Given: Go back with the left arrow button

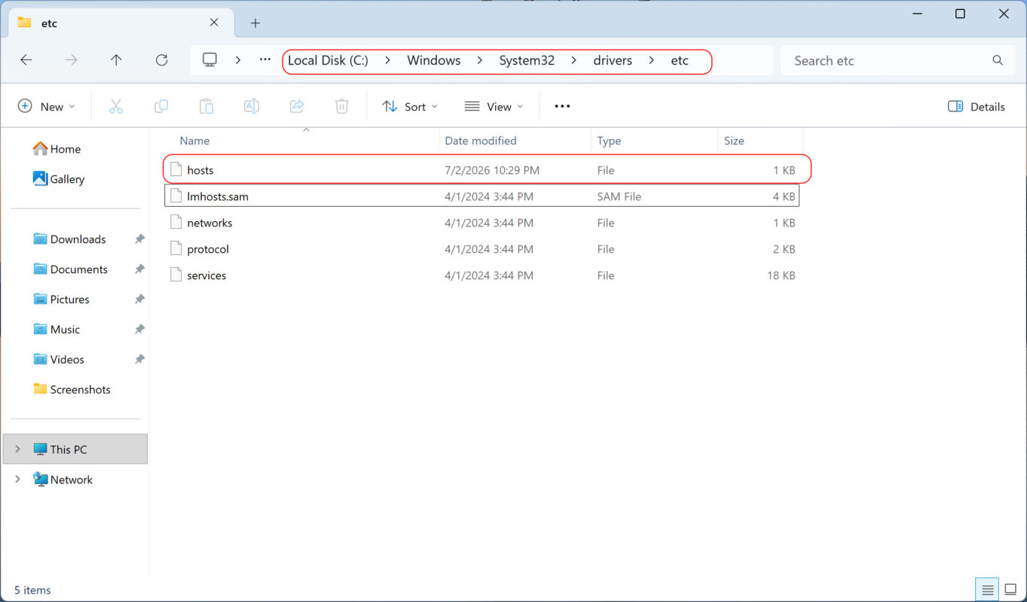Looking at the screenshot, I should [x=26, y=60].
